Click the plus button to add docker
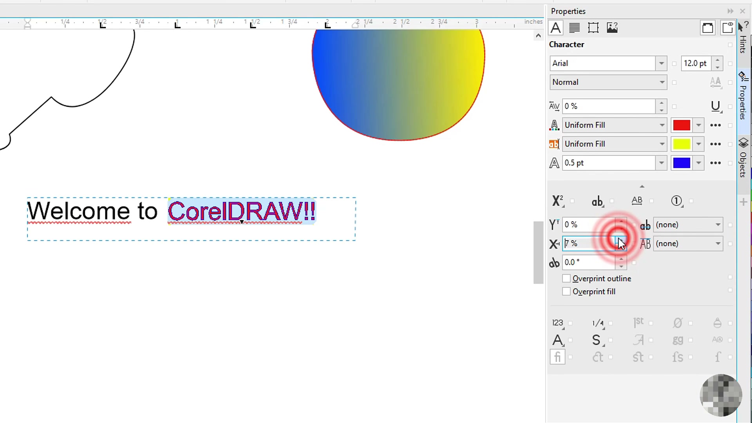Image resolution: width=752 pixels, height=423 pixels. pos(744,202)
